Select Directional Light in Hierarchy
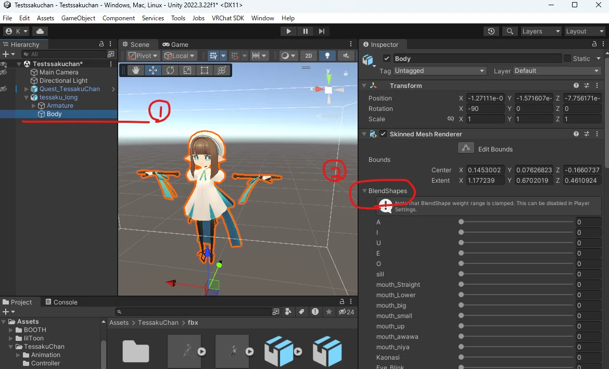 64,80
